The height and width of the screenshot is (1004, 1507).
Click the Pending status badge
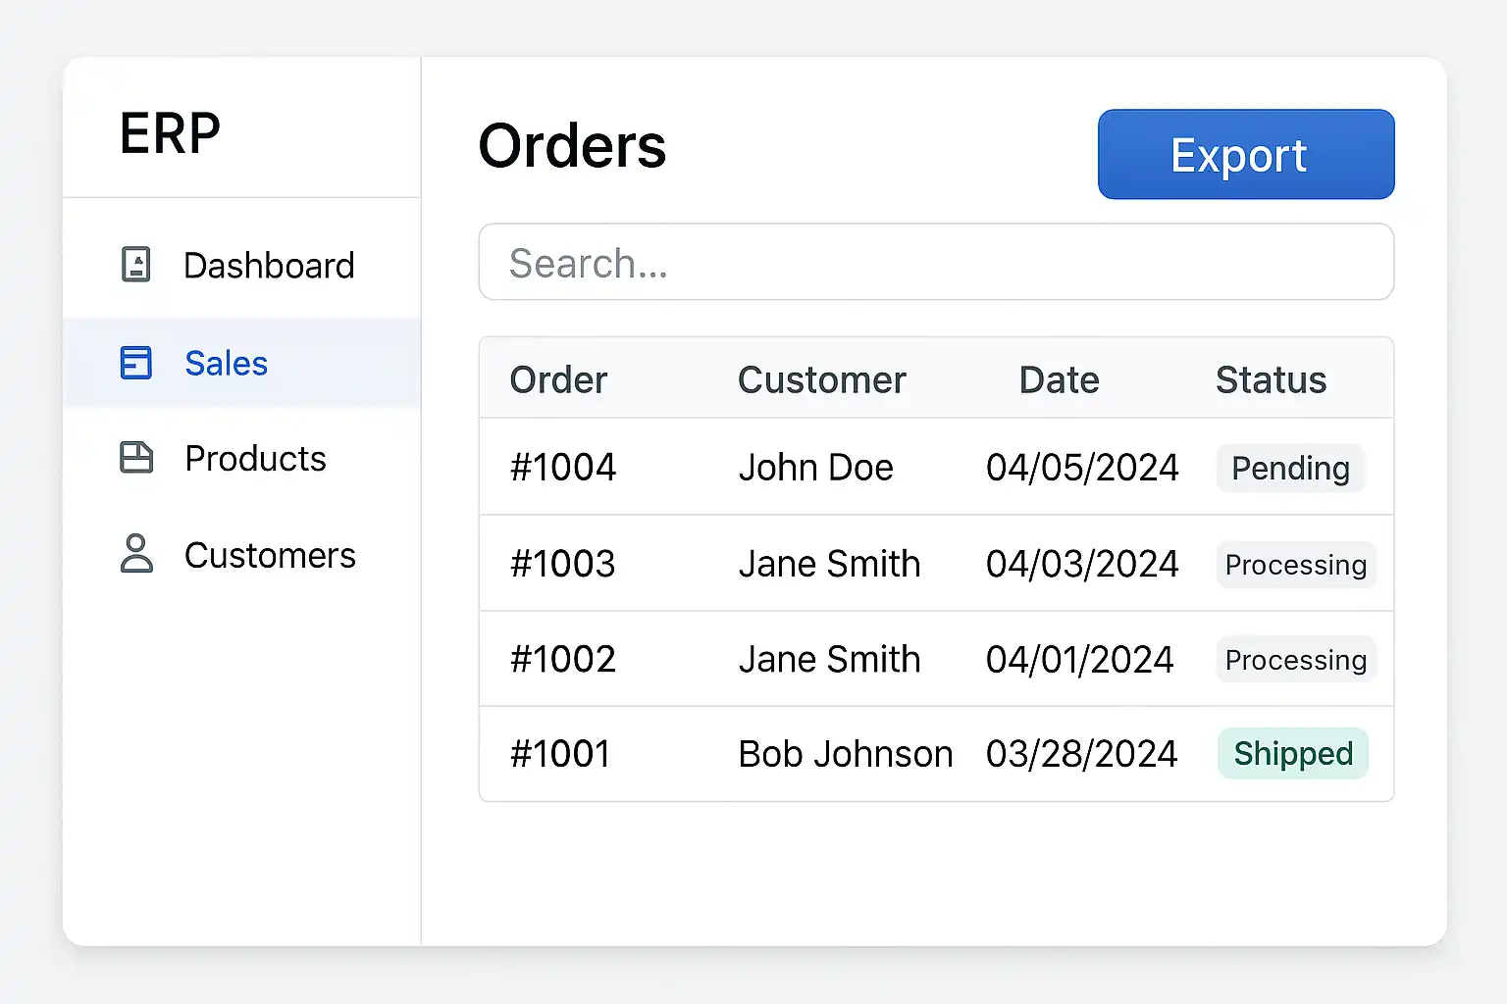1290,469
